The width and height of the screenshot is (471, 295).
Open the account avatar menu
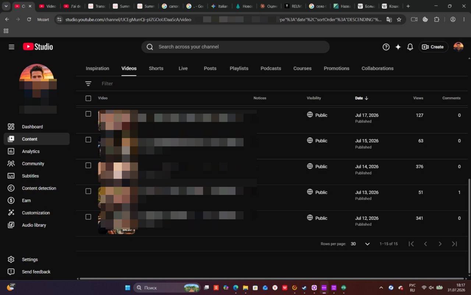[458, 47]
